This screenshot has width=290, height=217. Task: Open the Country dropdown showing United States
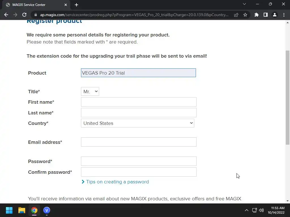[138, 123]
